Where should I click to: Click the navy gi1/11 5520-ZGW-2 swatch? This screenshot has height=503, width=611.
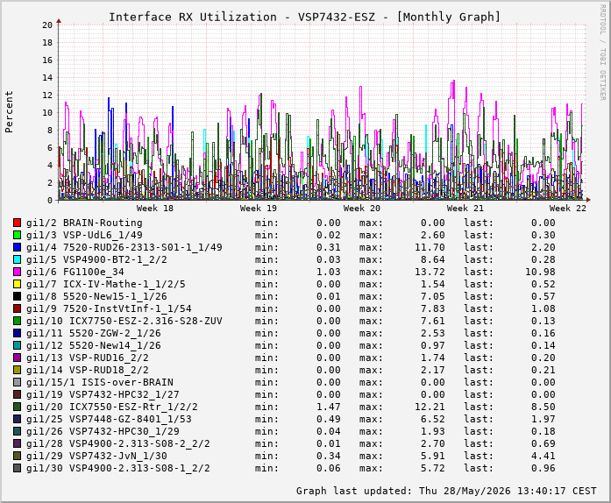pyautogui.click(x=18, y=333)
